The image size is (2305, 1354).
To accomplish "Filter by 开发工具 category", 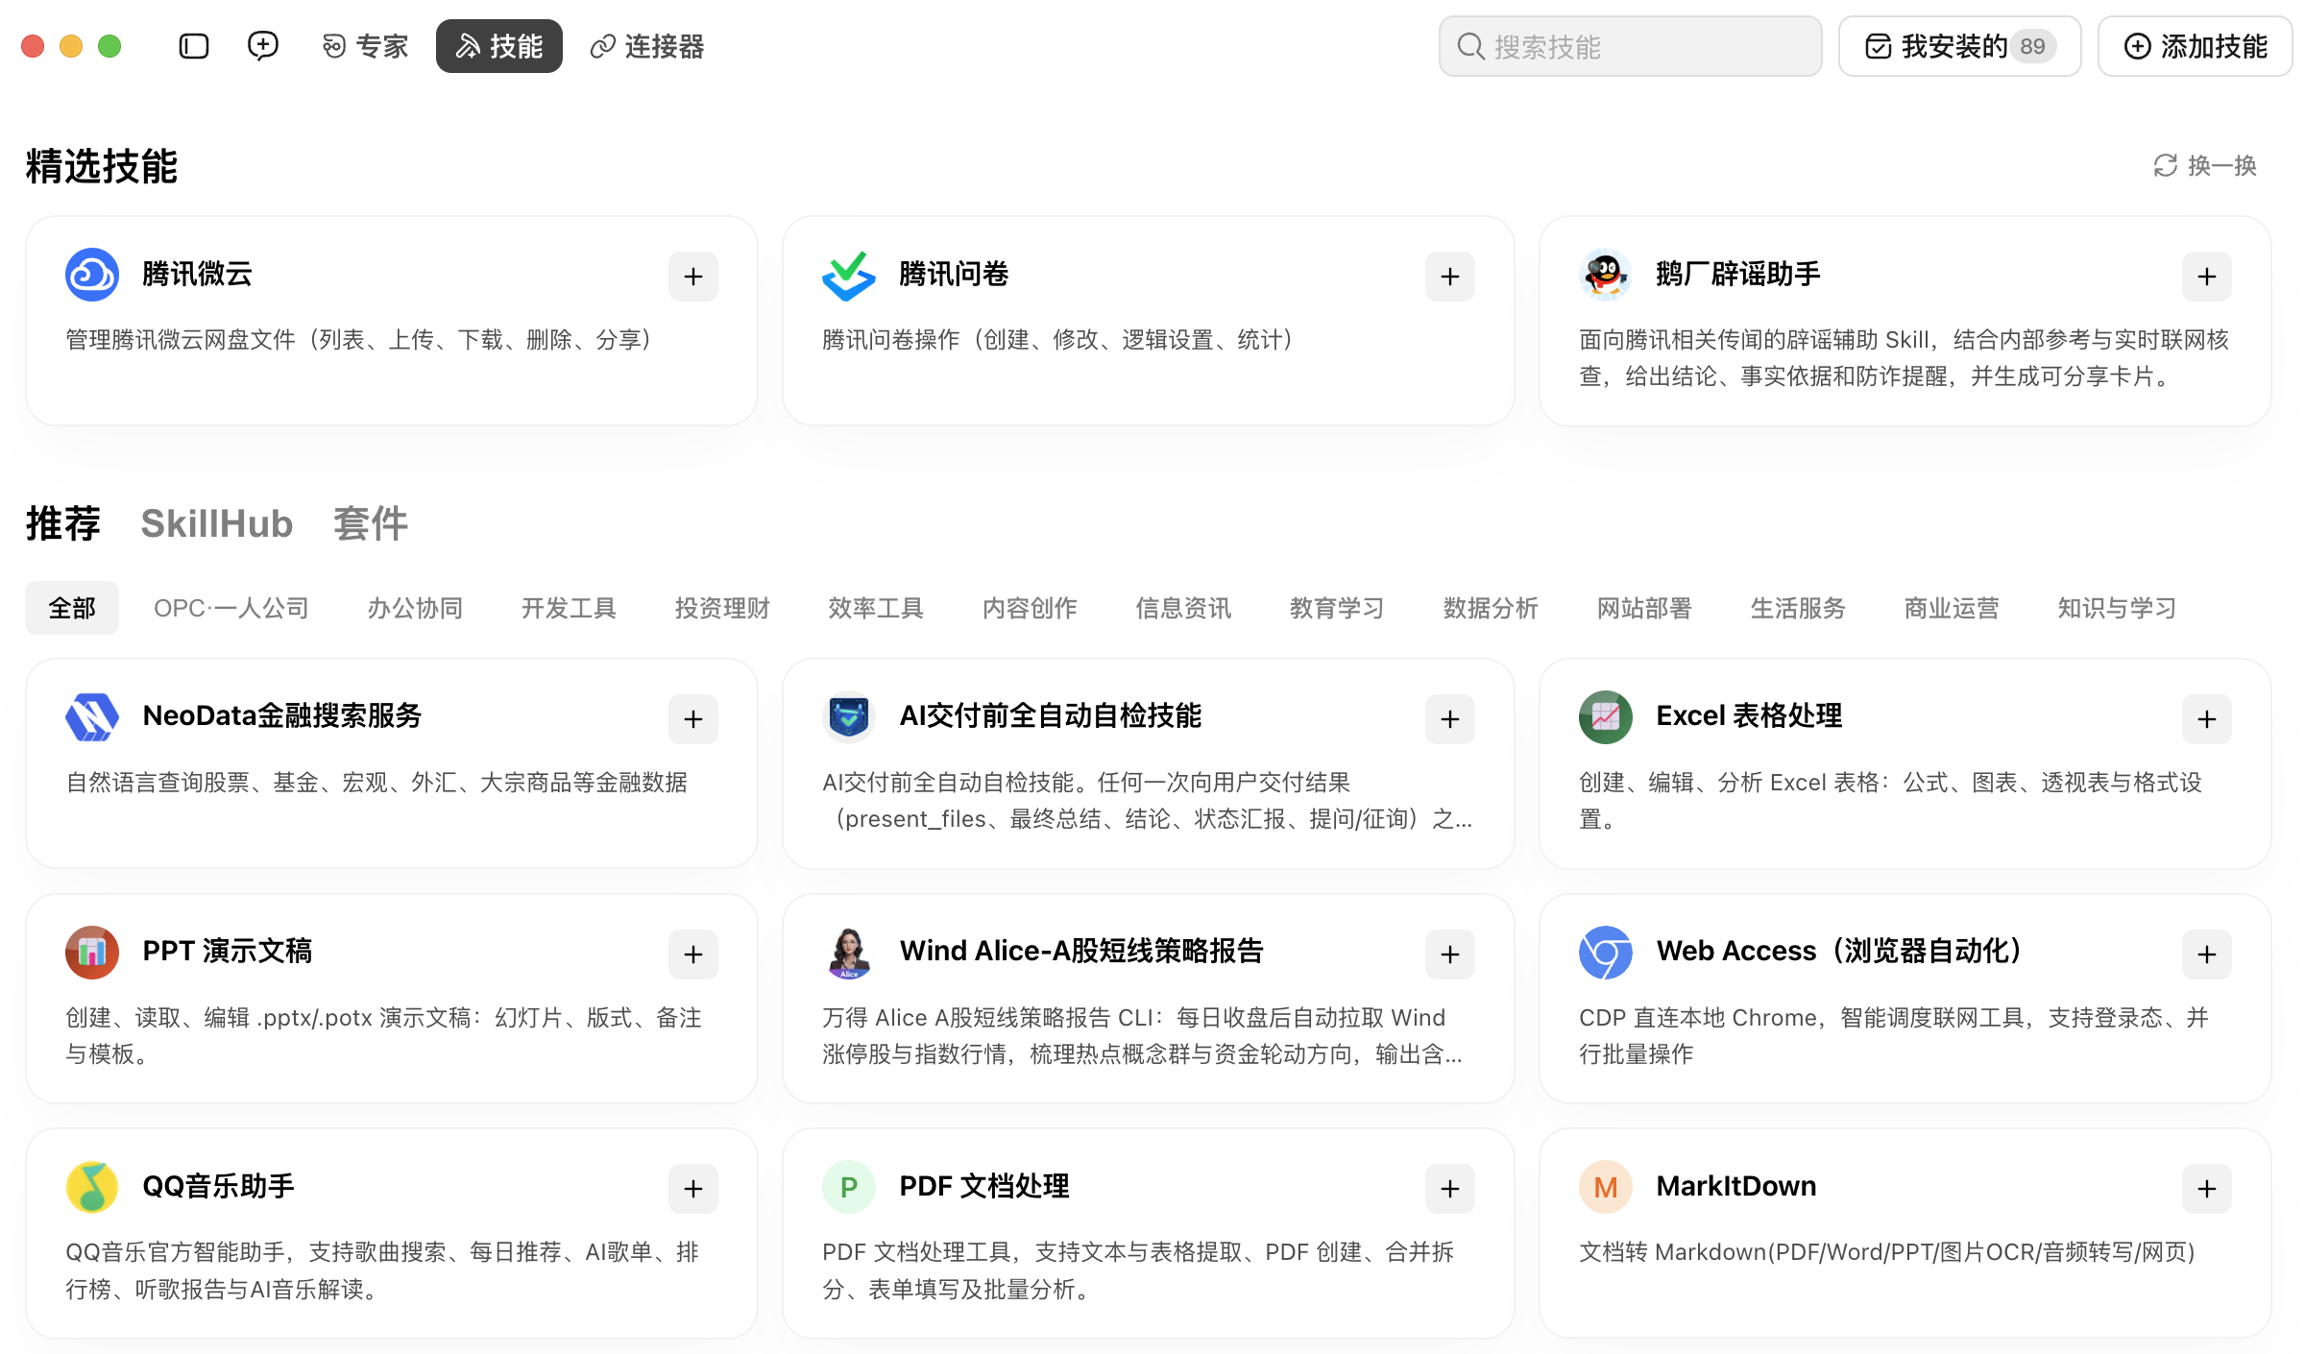I will (569, 608).
